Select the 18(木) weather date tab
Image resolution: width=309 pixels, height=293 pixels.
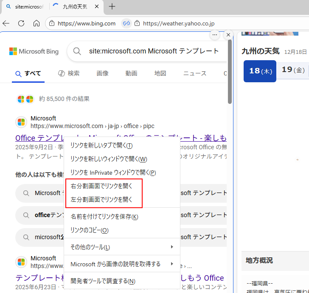tap(260, 71)
